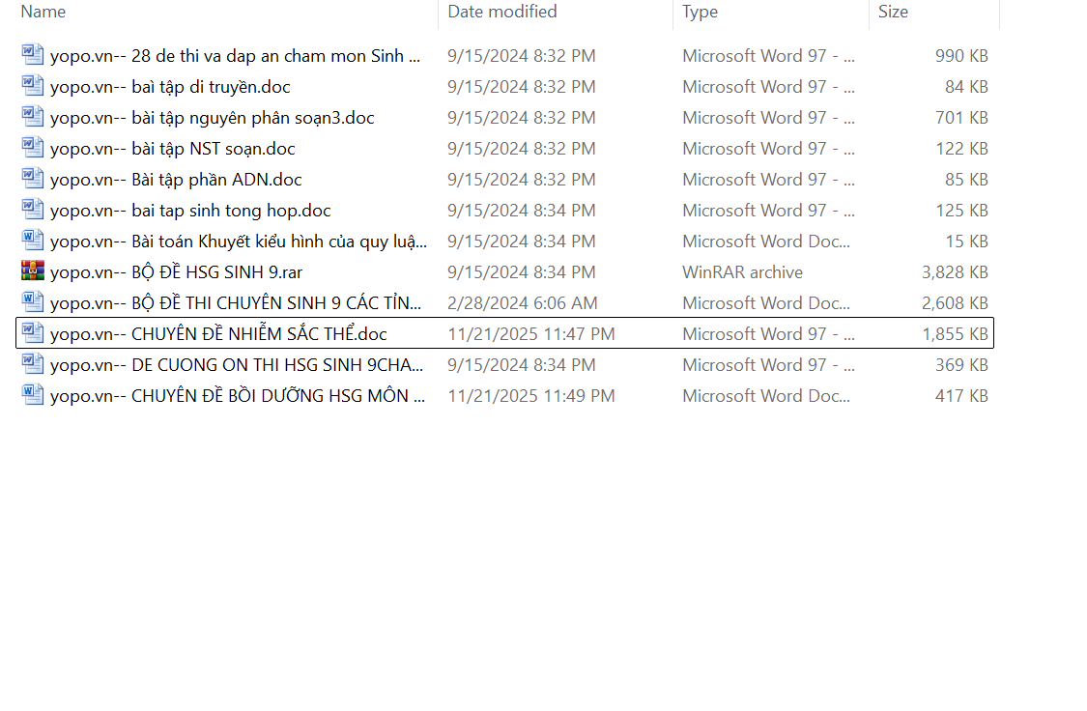Click the WinRAR archive type cell
Screen dimensions: 1087x711
click(x=742, y=272)
